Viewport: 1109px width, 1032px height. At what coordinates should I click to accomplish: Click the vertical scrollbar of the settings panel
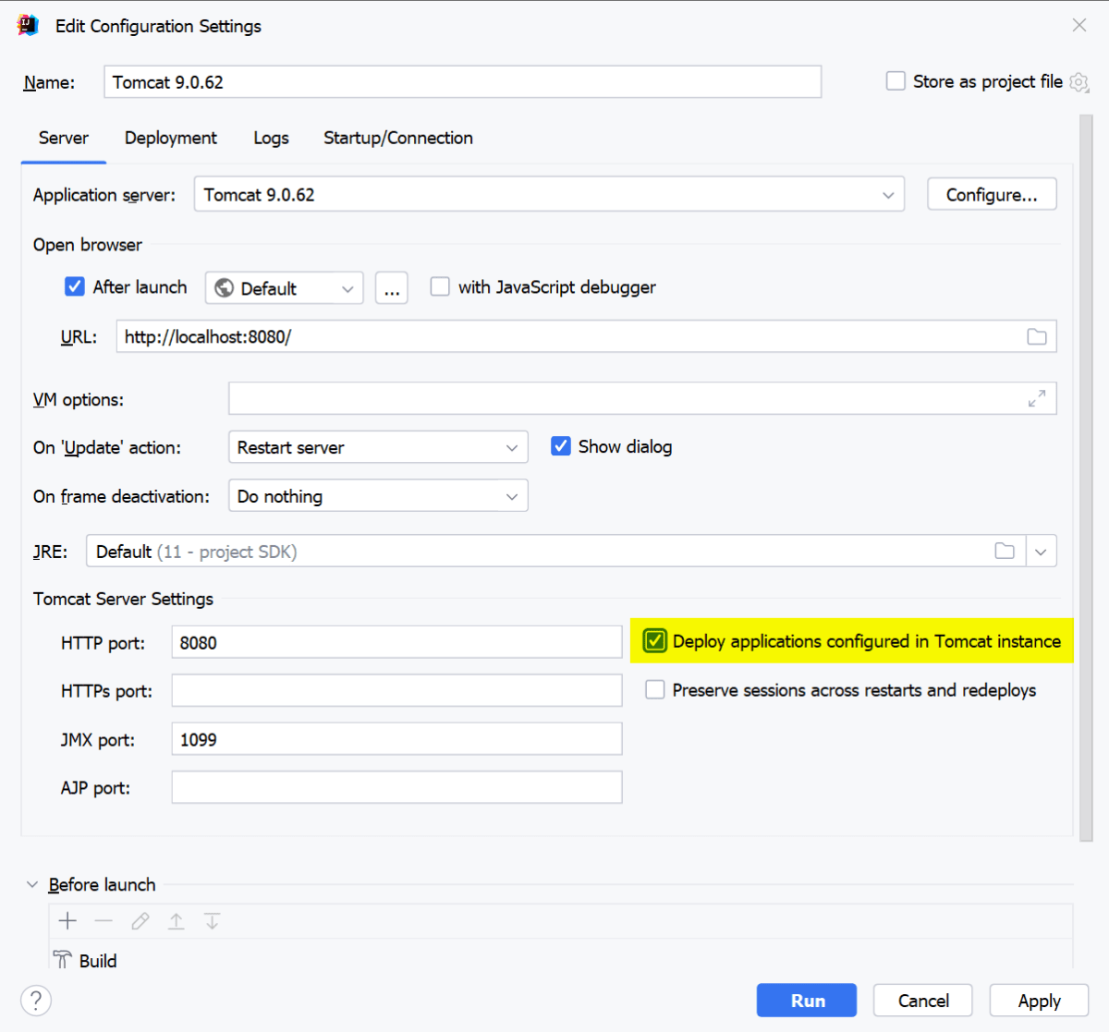[x=1086, y=478]
